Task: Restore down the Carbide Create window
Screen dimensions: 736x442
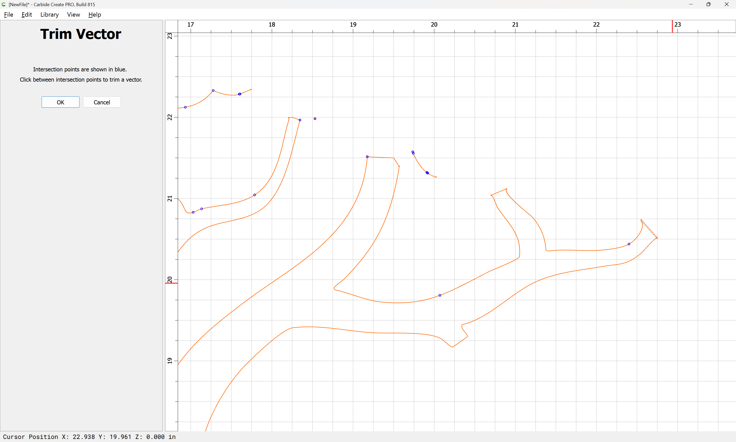Action: tap(708, 4)
